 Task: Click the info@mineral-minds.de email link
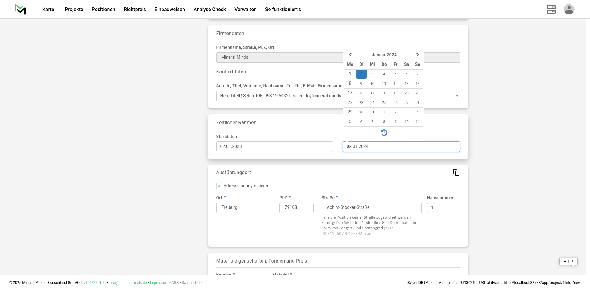click(128, 283)
